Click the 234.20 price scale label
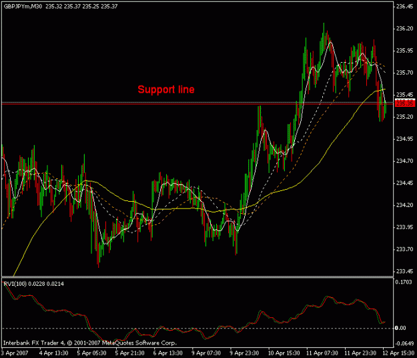Viewport: 417px width, 358px height. (x=405, y=205)
